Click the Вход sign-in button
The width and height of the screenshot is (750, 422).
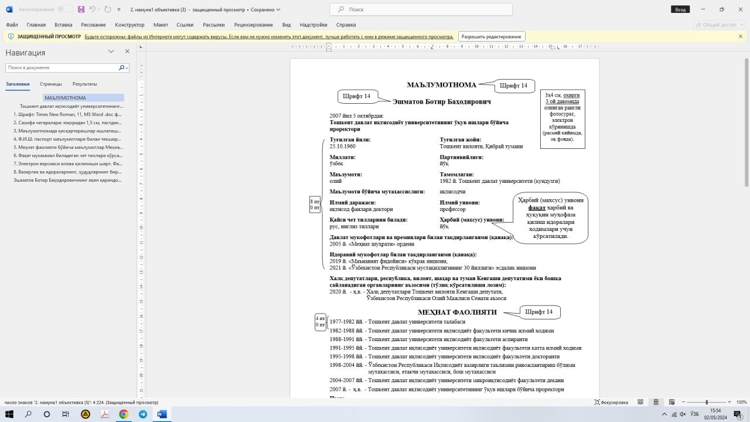click(680, 9)
